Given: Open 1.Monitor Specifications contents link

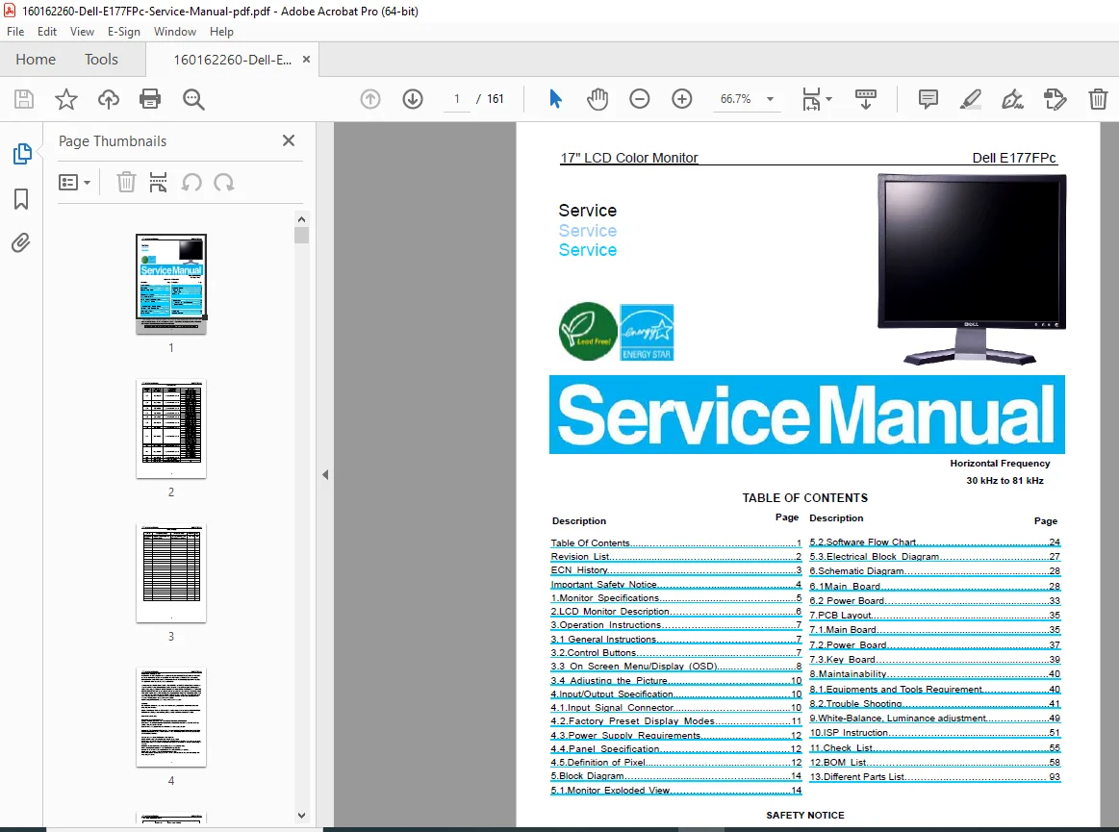Looking at the screenshot, I should (x=675, y=598).
